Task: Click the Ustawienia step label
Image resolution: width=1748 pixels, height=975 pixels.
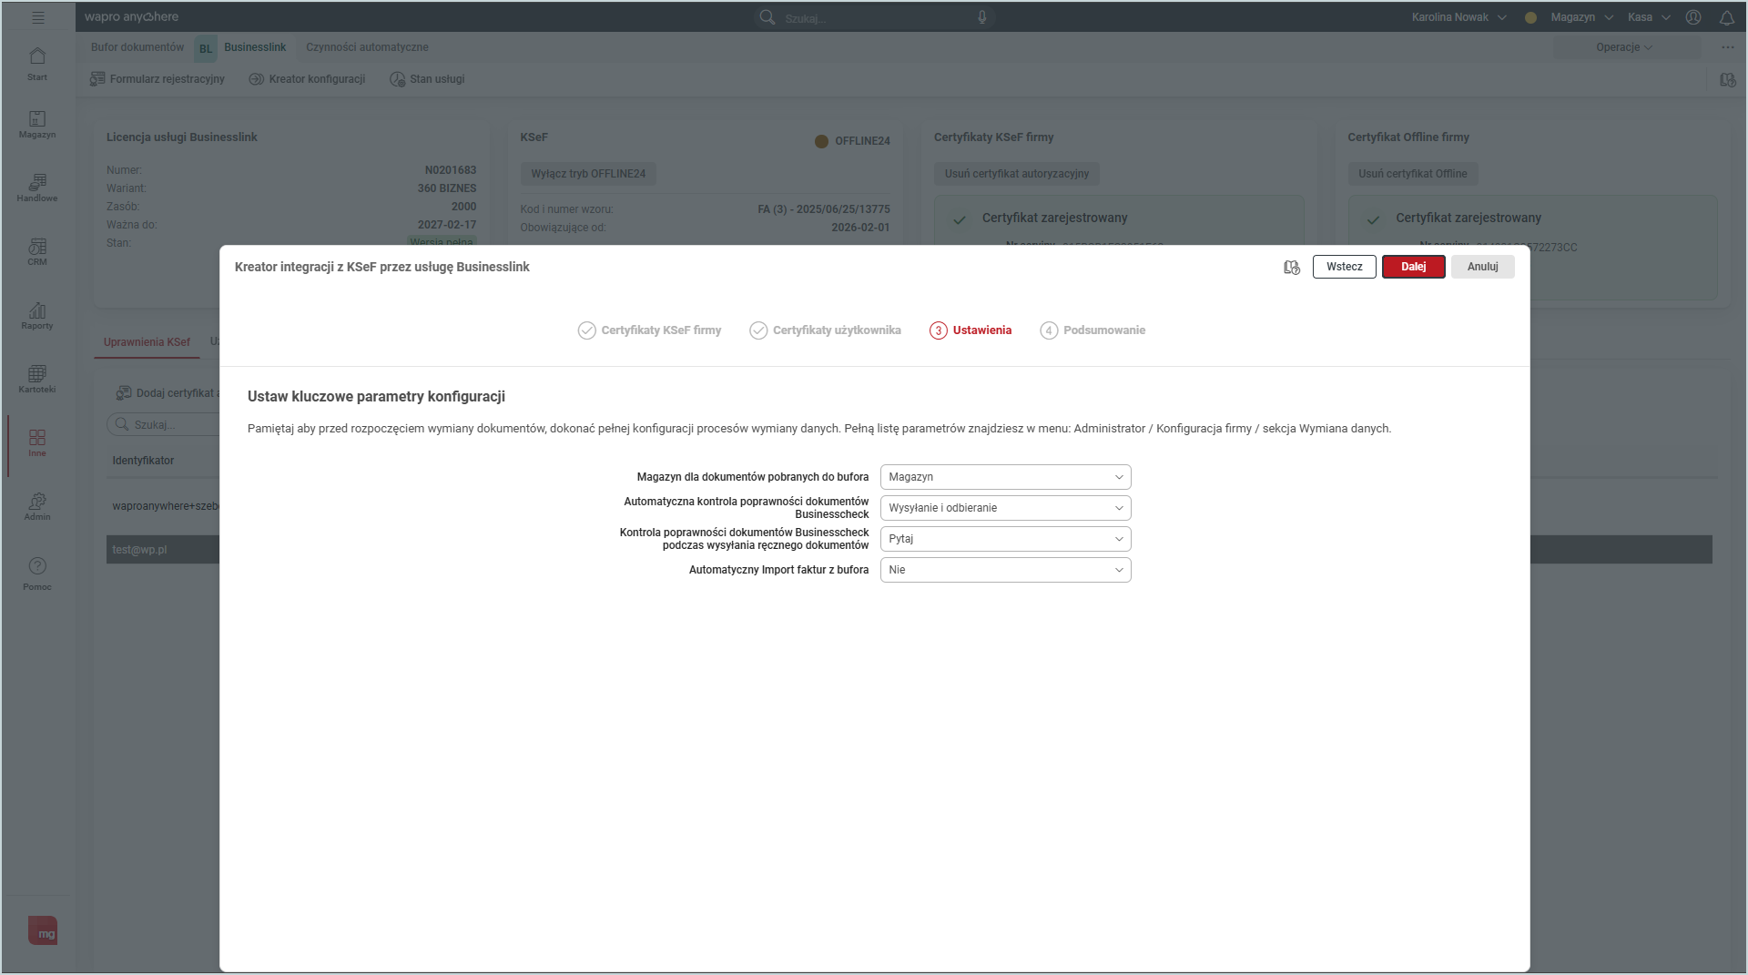Action: (982, 330)
